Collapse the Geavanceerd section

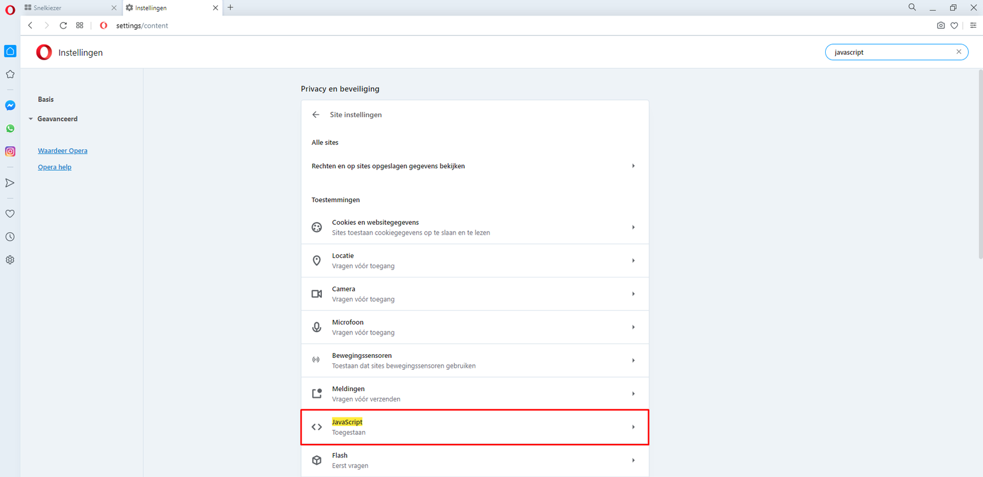(57, 119)
